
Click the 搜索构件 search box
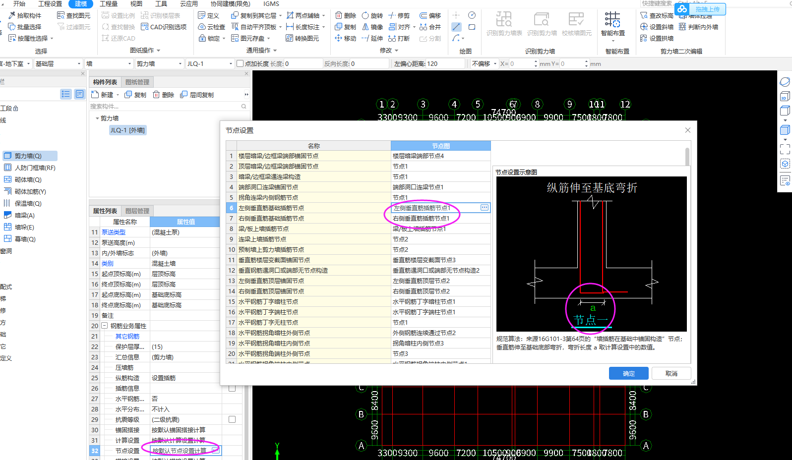[x=169, y=106]
